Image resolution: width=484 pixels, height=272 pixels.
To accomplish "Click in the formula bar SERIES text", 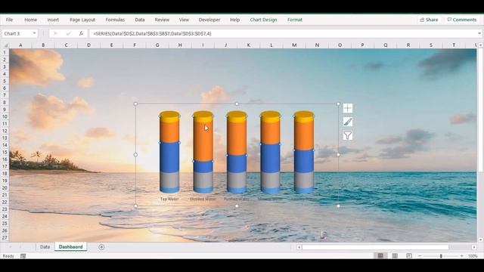I will pyautogui.click(x=152, y=33).
